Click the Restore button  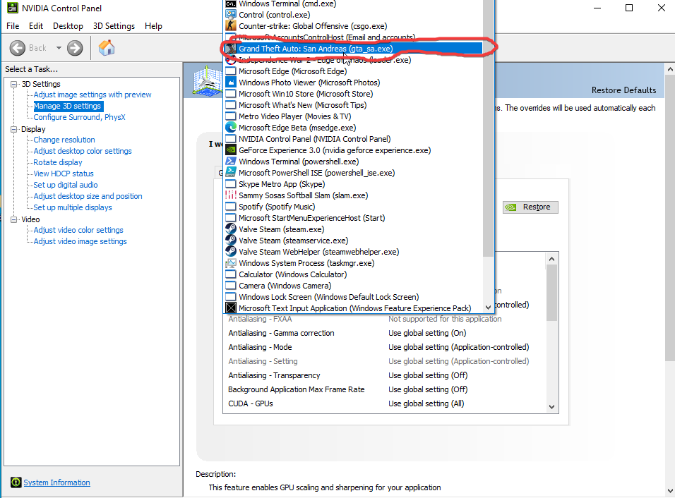tap(530, 207)
